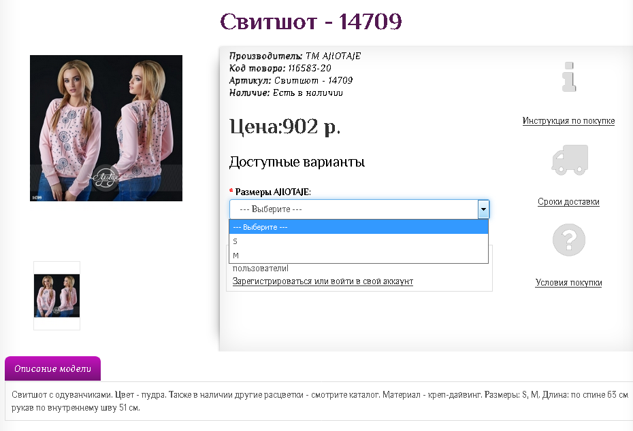Click the Размеры AJIOTAJE select box
This screenshot has width=633, height=431.
click(x=359, y=209)
